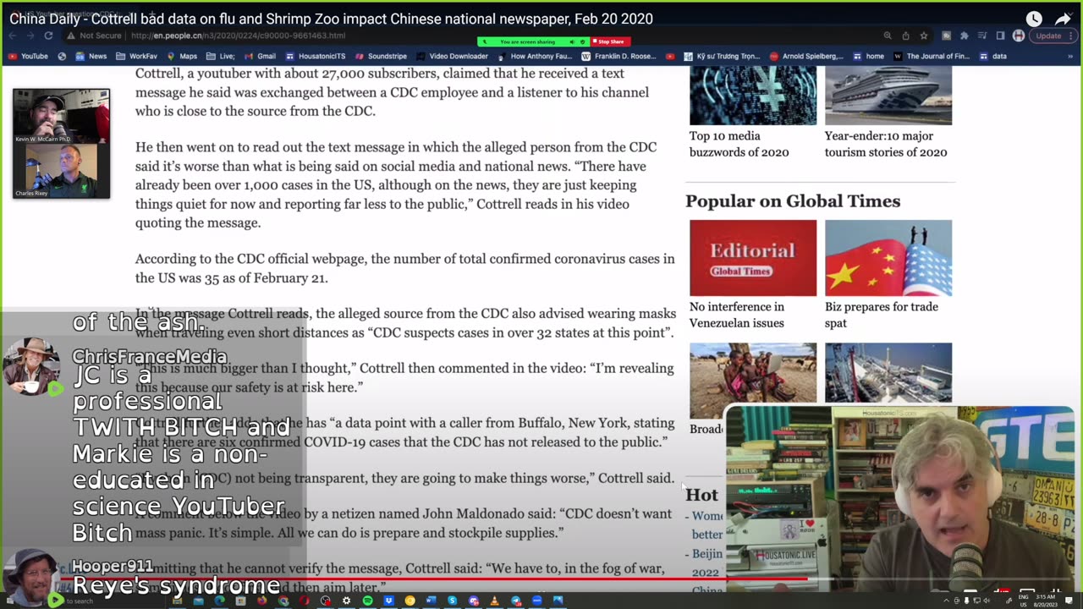Click the China and US flags thumbnail
1083x609 pixels.
(888, 258)
